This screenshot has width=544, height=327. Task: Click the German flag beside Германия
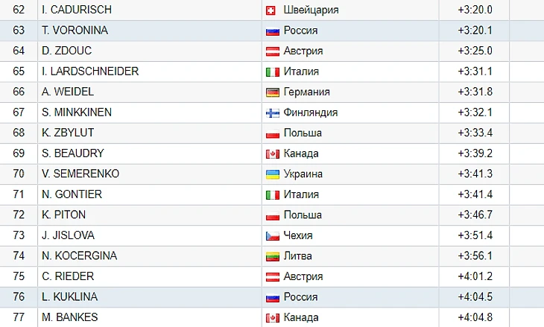click(272, 92)
